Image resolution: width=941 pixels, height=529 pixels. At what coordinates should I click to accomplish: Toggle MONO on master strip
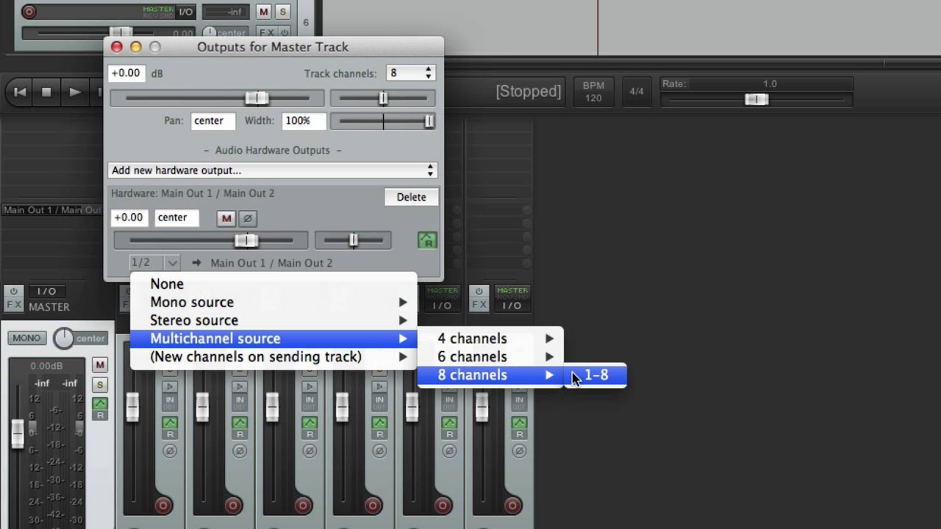click(x=26, y=338)
